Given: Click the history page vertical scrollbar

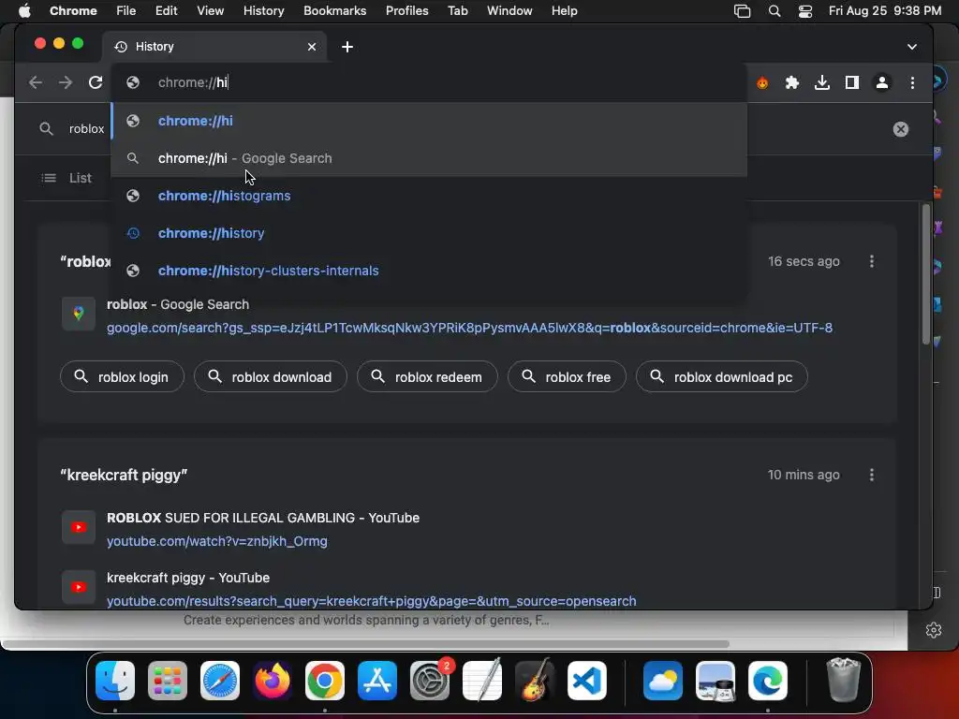Looking at the screenshot, I should click(926, 275).
